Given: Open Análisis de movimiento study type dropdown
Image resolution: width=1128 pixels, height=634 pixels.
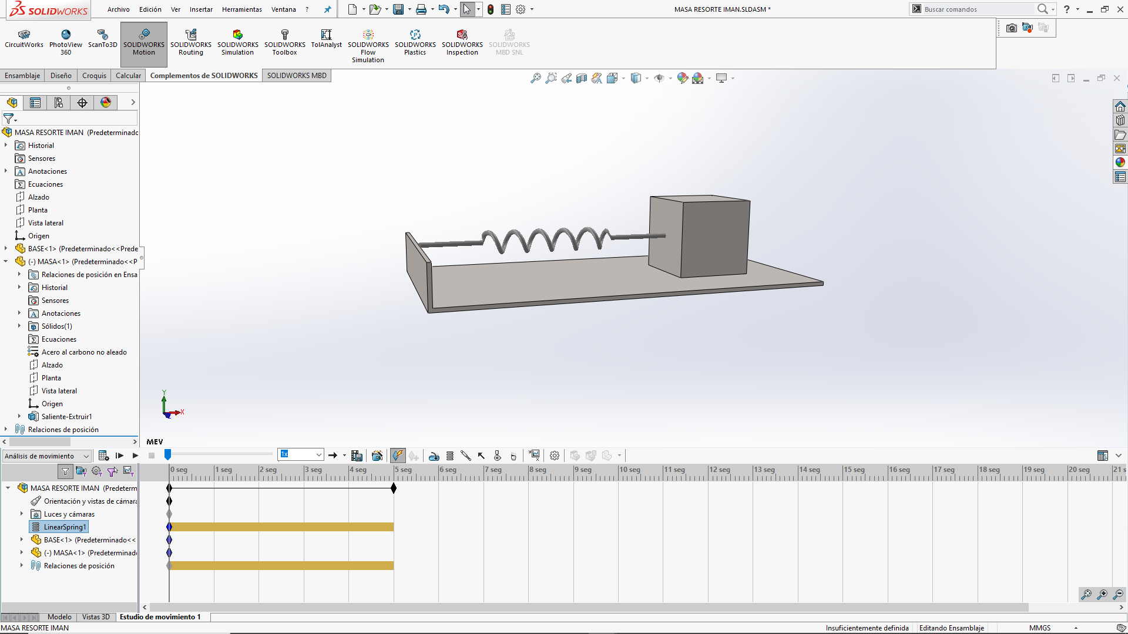Looking at the screenshot, I should [86, 456].
